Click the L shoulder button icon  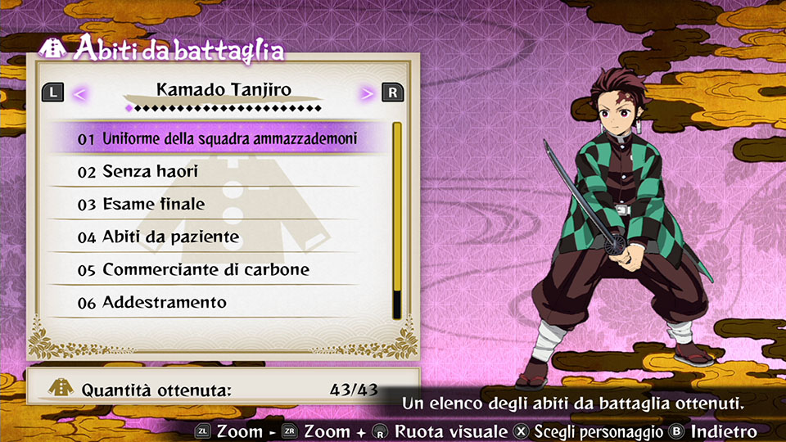pos(52,92)
